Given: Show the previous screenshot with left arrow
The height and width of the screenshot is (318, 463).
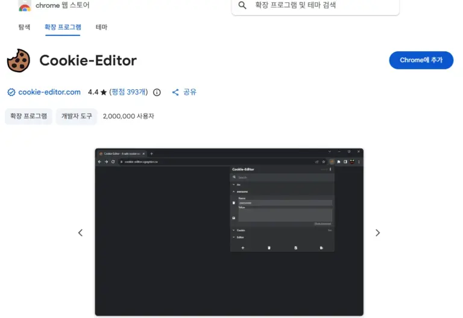Looking at the screenshot, I should [x=80, y=232].
